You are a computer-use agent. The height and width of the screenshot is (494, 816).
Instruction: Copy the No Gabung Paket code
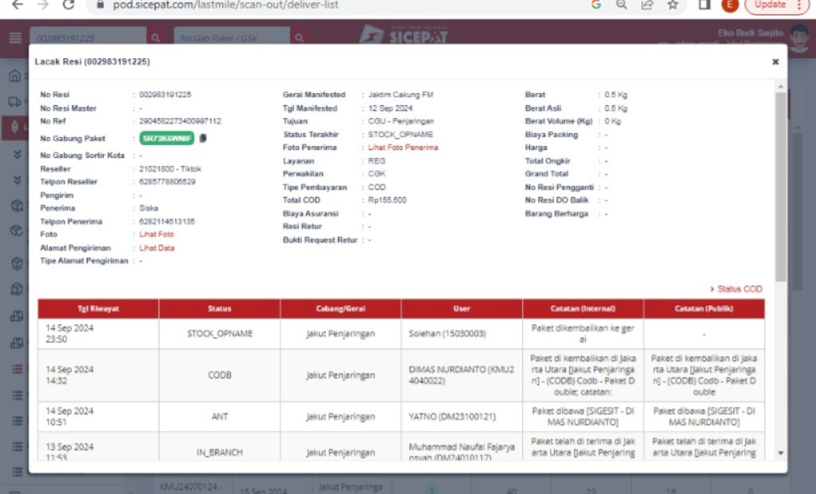pos(203,138)
